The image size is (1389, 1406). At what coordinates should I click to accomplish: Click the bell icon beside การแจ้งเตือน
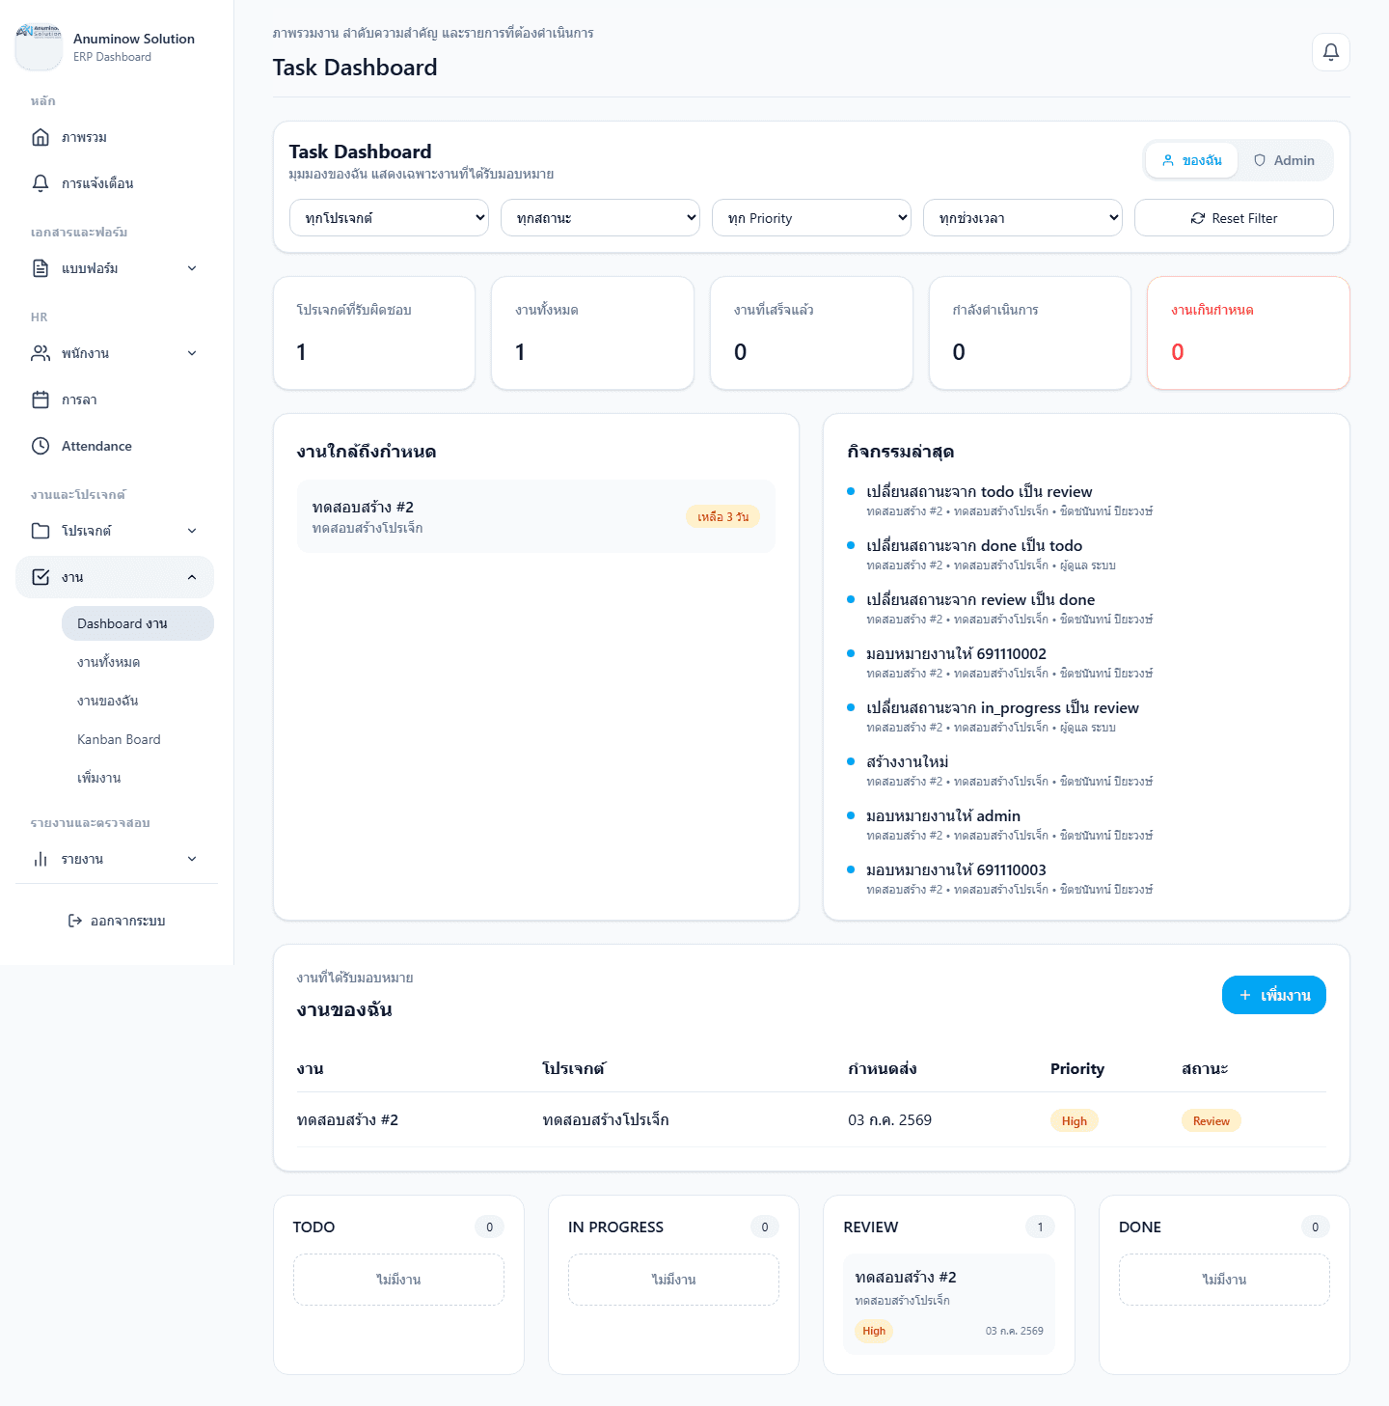[41, 183]
